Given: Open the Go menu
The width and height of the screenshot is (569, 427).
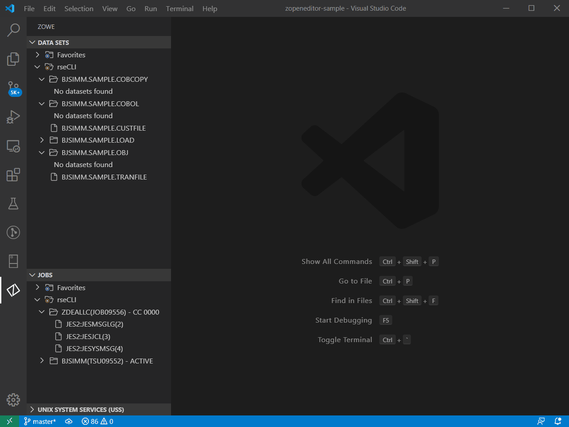Looking at the screenshot, I should click(x=131, y=8).
